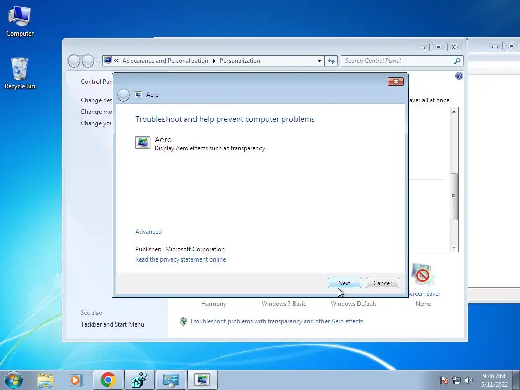The image size is (520, 390).
Task: Cancel the Aero troubleshooter dialog
Action: pyautogui.click(x=382, y=283)
